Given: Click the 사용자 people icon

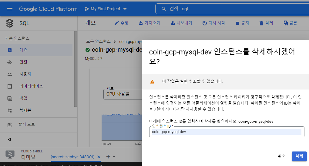Looking at the screenshot, I should (x=10, y=74).
